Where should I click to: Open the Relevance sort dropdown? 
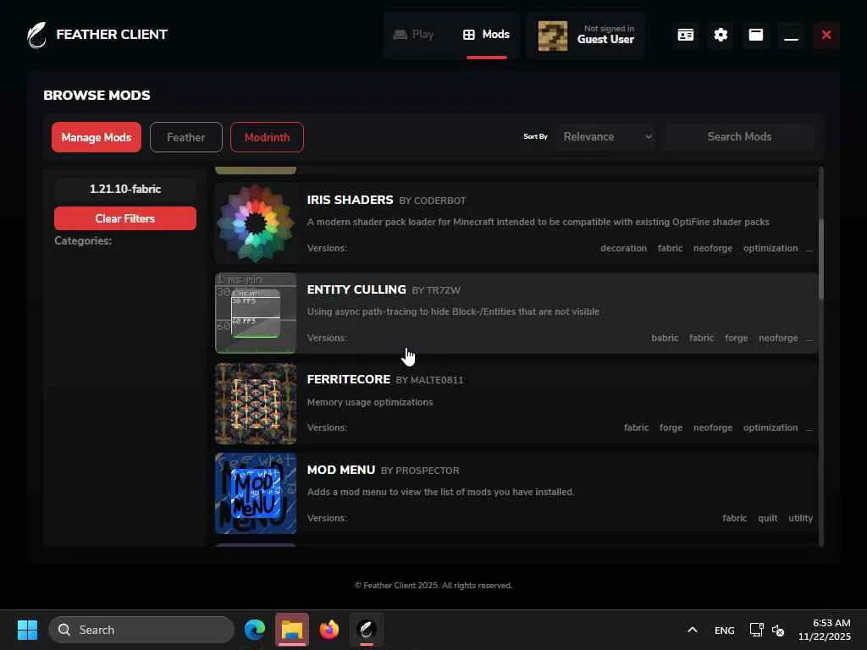point(606,136)
